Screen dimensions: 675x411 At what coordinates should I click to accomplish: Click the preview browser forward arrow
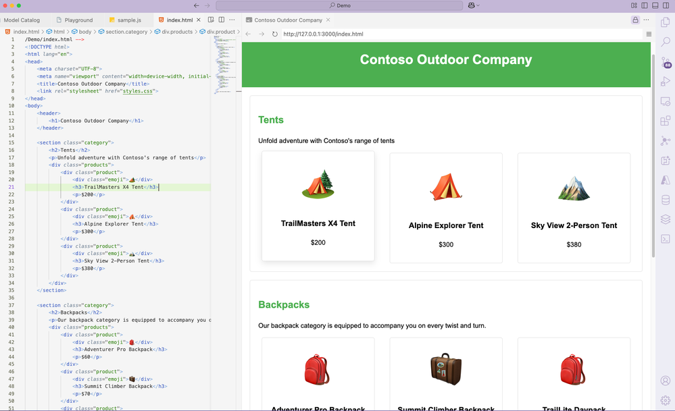(261, 34)
